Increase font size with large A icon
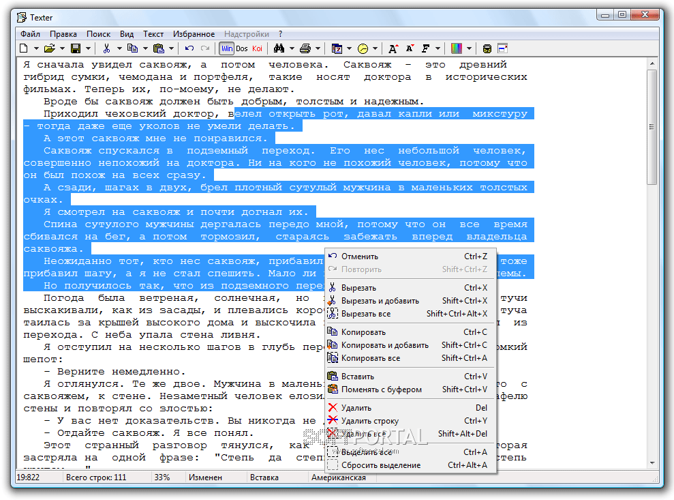 pos(393,48)
